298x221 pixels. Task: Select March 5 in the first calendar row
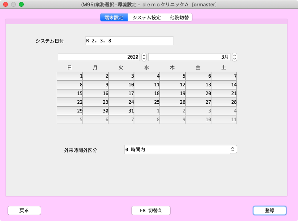point(173,76)
